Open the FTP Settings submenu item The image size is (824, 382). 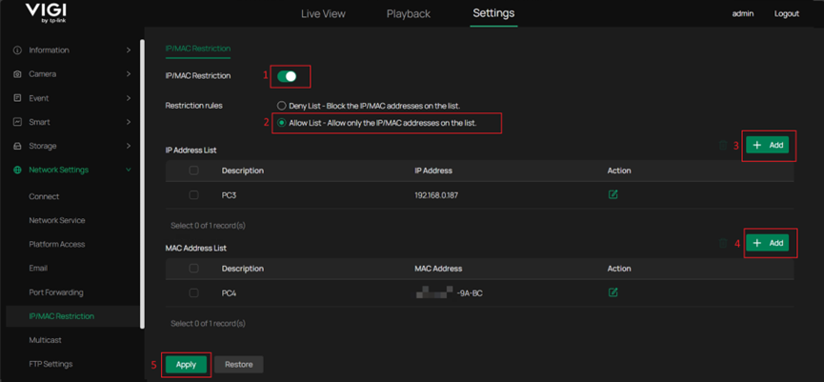click(x=51, y=364)
